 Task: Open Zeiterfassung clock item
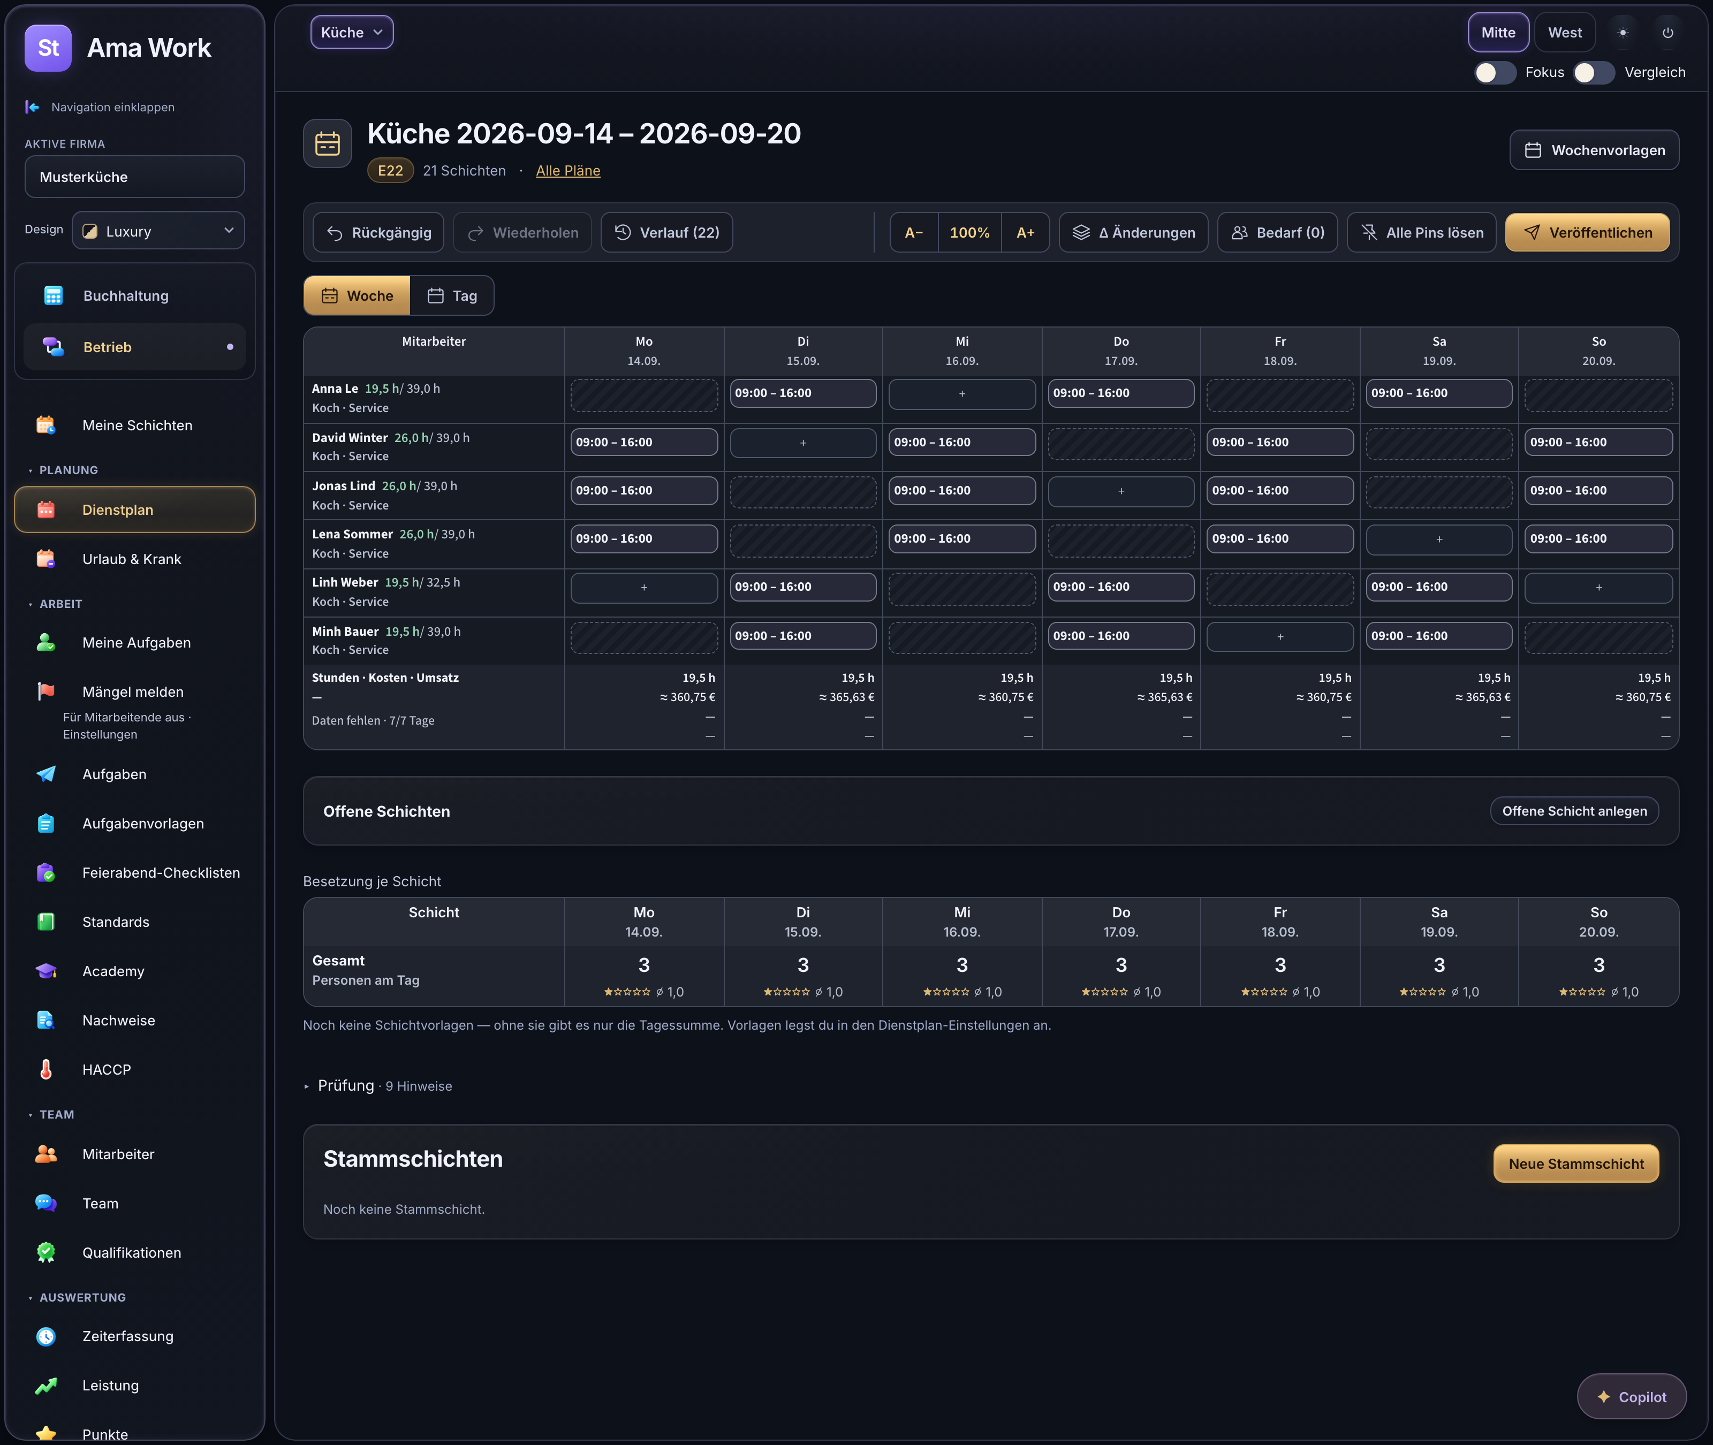tap(135, 1336)
